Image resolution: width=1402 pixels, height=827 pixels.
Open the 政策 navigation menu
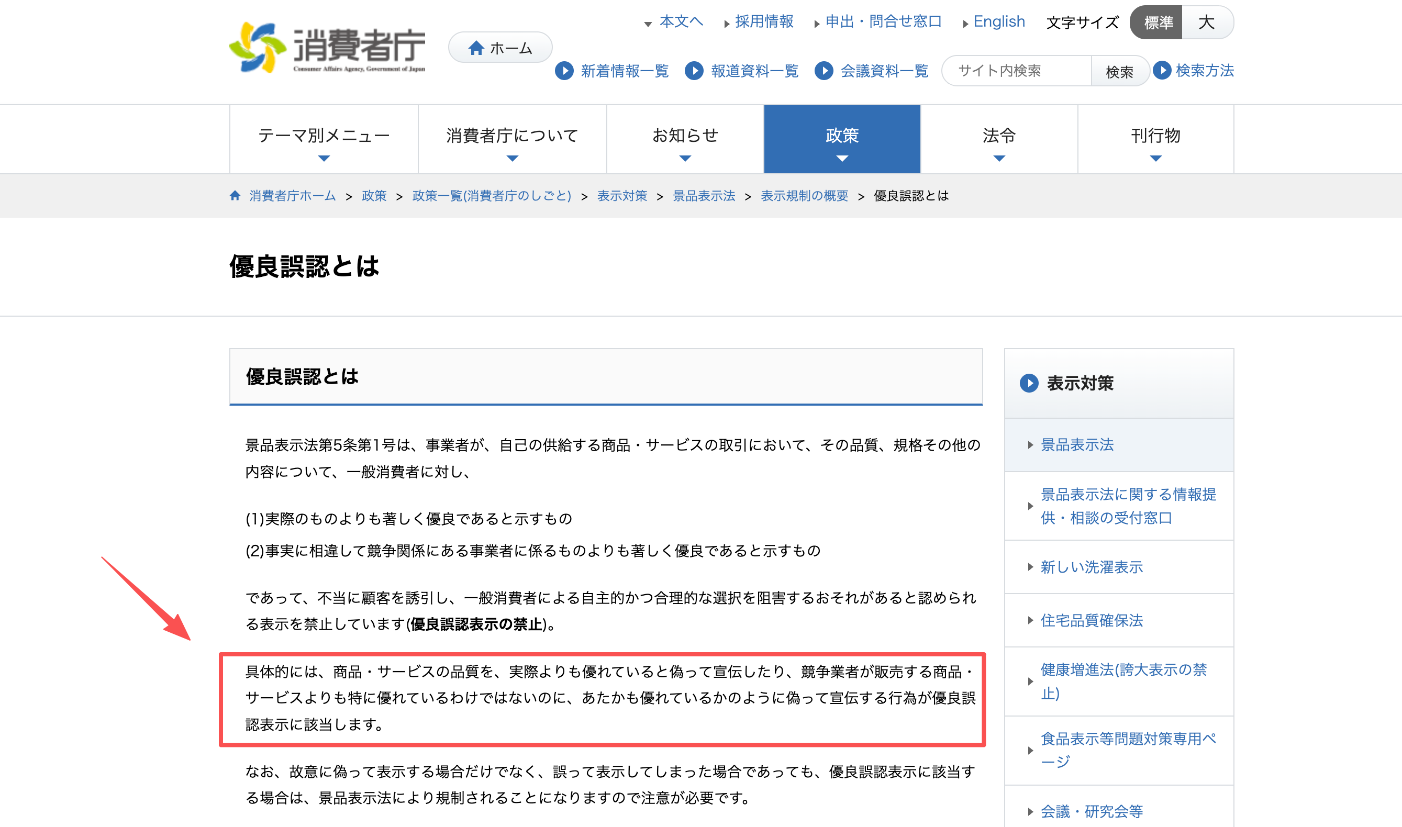[842, 139]
